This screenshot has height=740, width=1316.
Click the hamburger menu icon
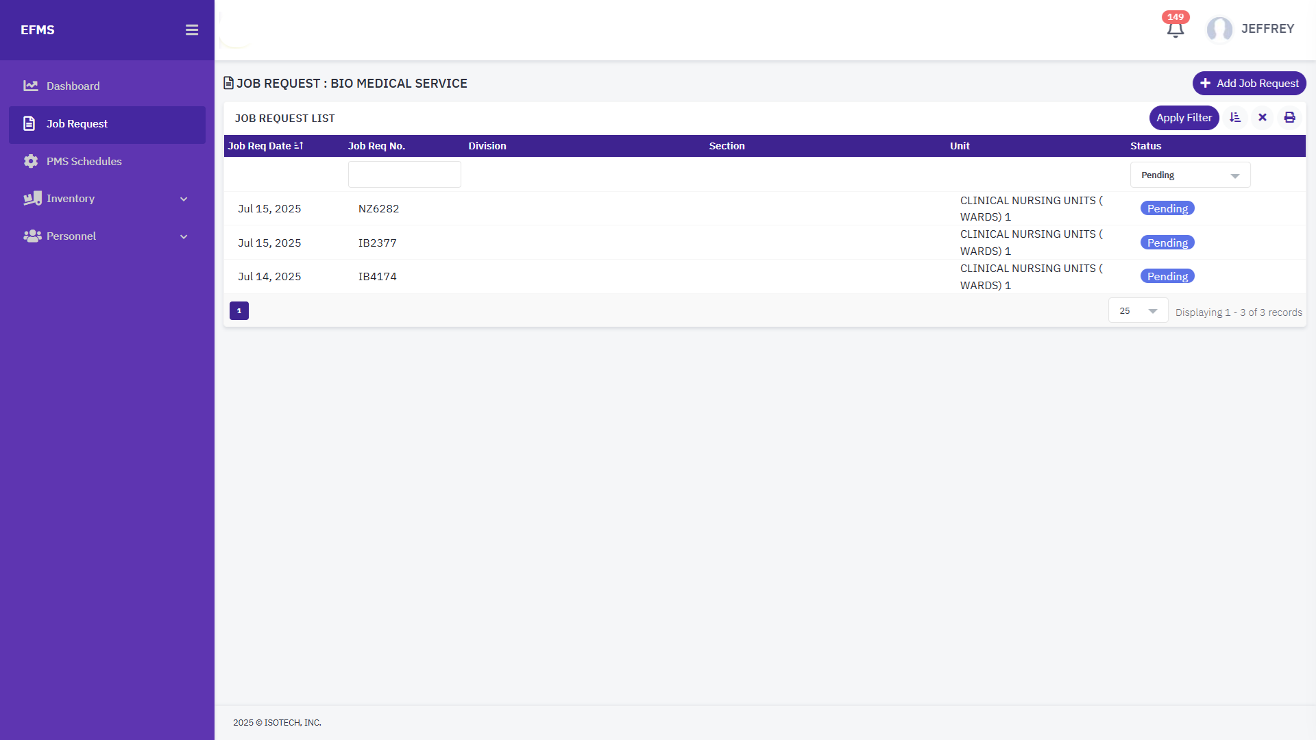[x=192, y=30]
